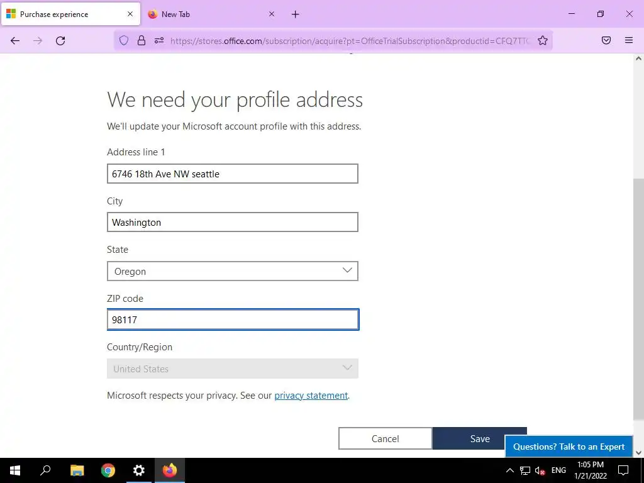Reload the current page
This screenshot has width=644, height=483.
point(60,41)
